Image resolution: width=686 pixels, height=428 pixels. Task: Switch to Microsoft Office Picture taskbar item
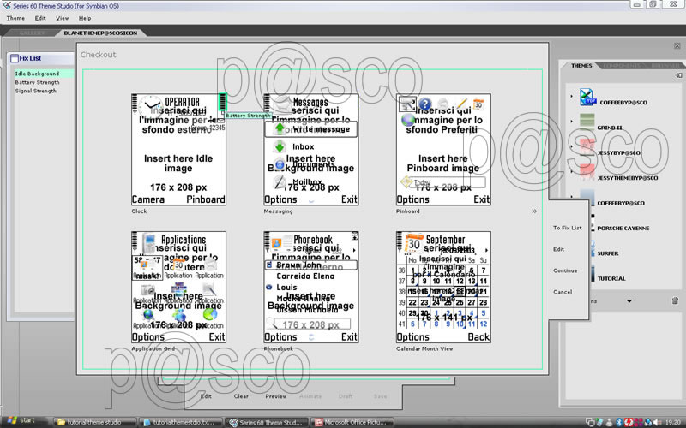(353, 422)
